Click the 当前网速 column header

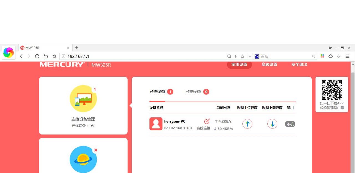(223, 108)
